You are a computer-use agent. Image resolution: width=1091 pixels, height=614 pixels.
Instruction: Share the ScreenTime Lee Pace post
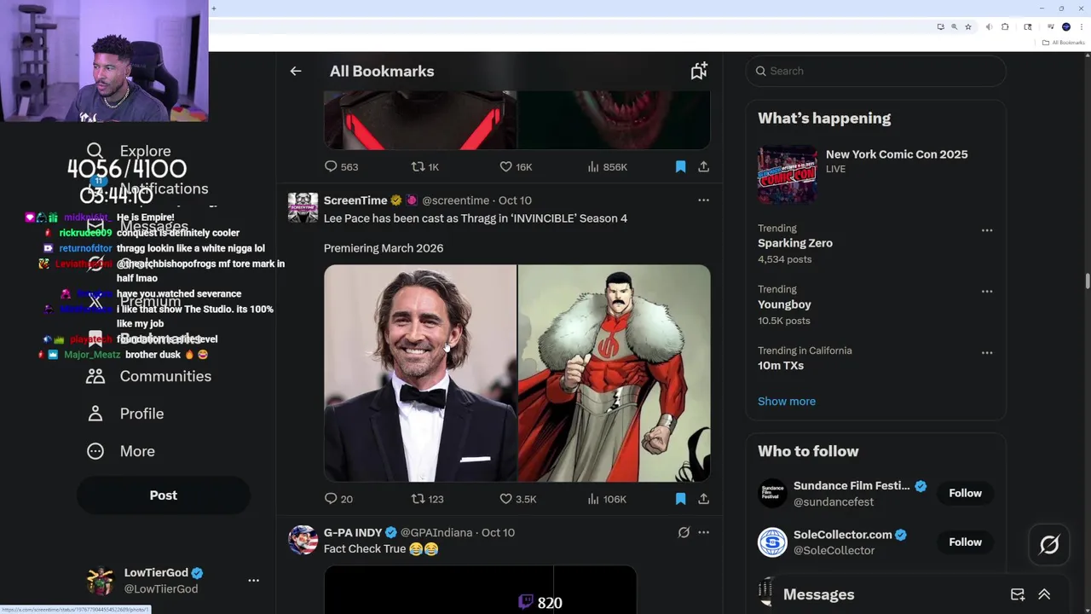(704, 499)
